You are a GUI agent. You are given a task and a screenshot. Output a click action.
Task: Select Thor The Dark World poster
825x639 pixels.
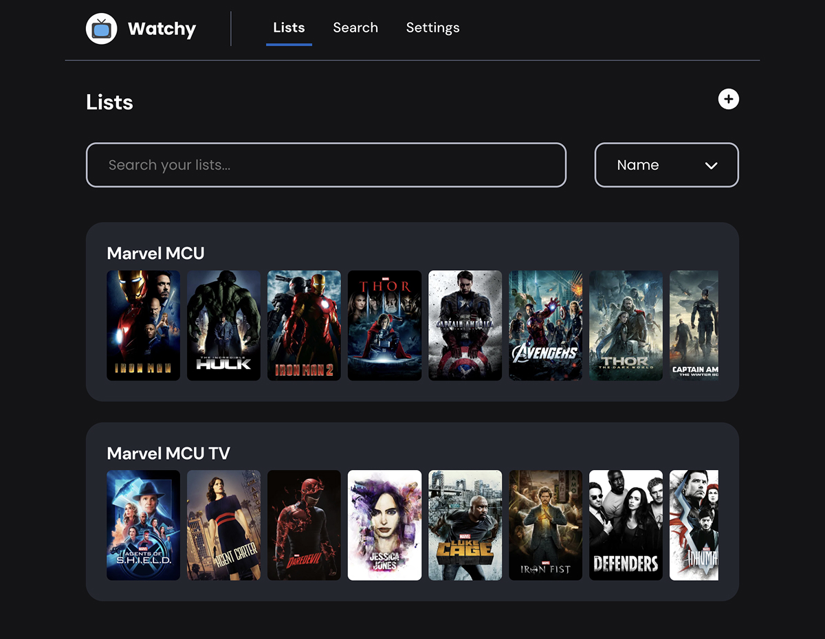click(626, 326)
